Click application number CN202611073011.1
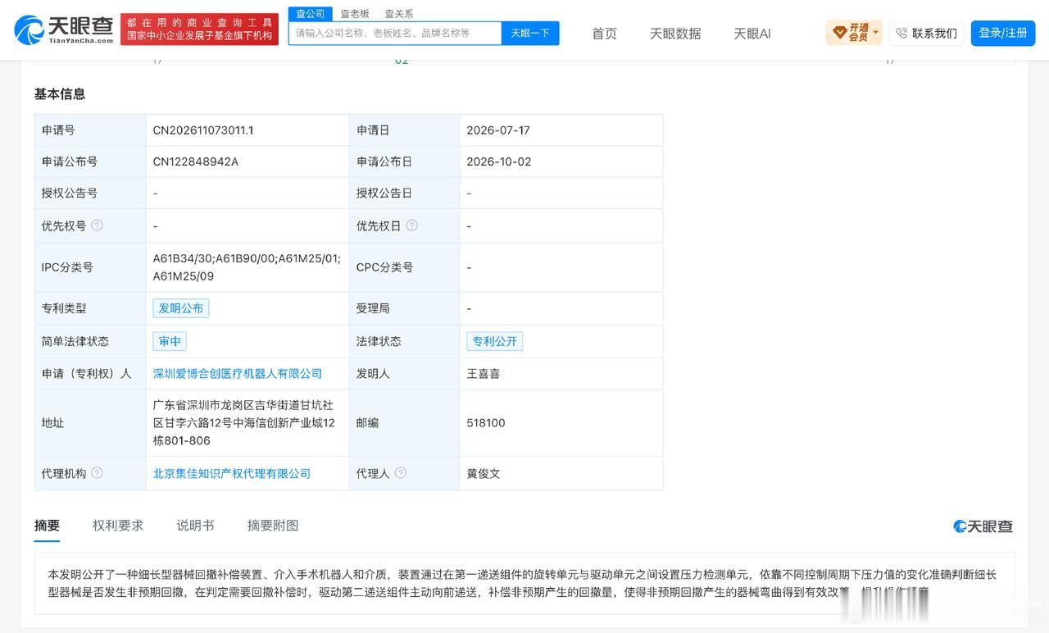 click(203, 130)
